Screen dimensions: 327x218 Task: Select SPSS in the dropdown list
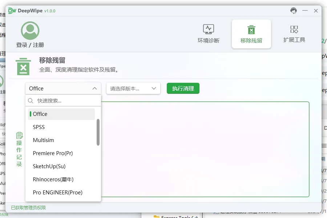[x=61, y=127]
